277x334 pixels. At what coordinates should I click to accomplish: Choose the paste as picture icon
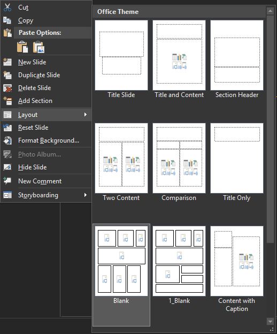39,47
